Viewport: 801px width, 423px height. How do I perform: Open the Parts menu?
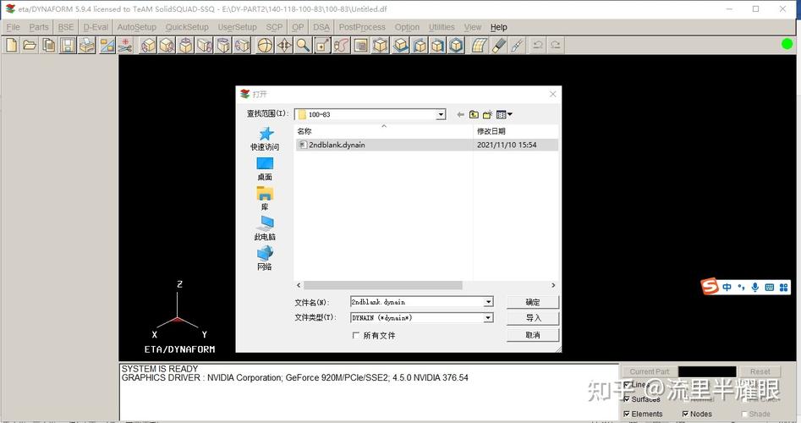click(x=39, y=27)
